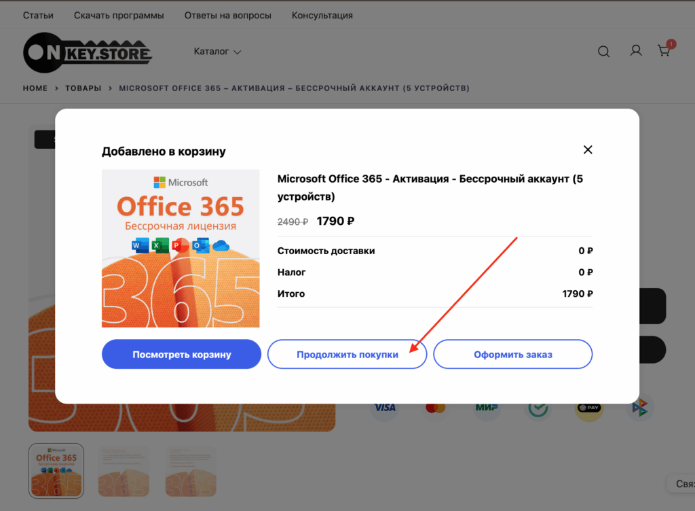The image size is (695, 511).
Task: Click the ONKEY.STORE logo
Action: click(88, 52)
